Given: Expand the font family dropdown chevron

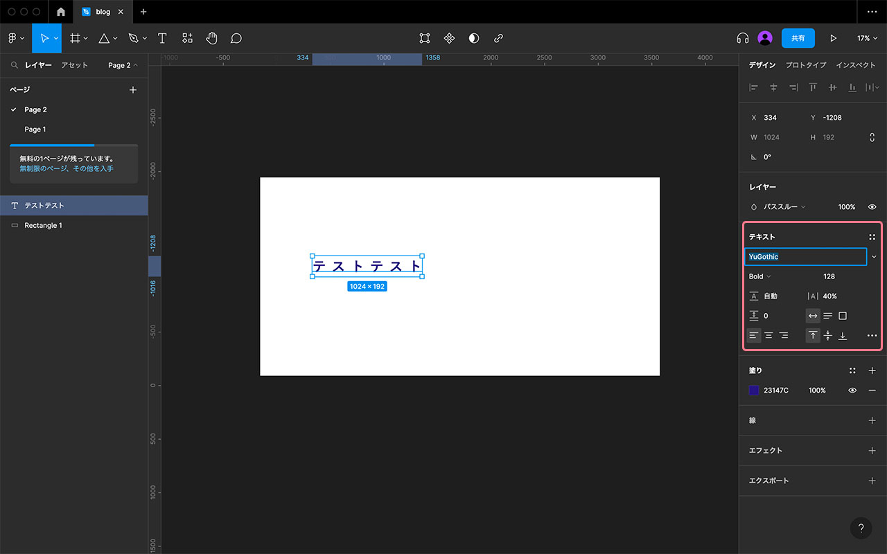Looking at the screenshot, I should (874, 257).
